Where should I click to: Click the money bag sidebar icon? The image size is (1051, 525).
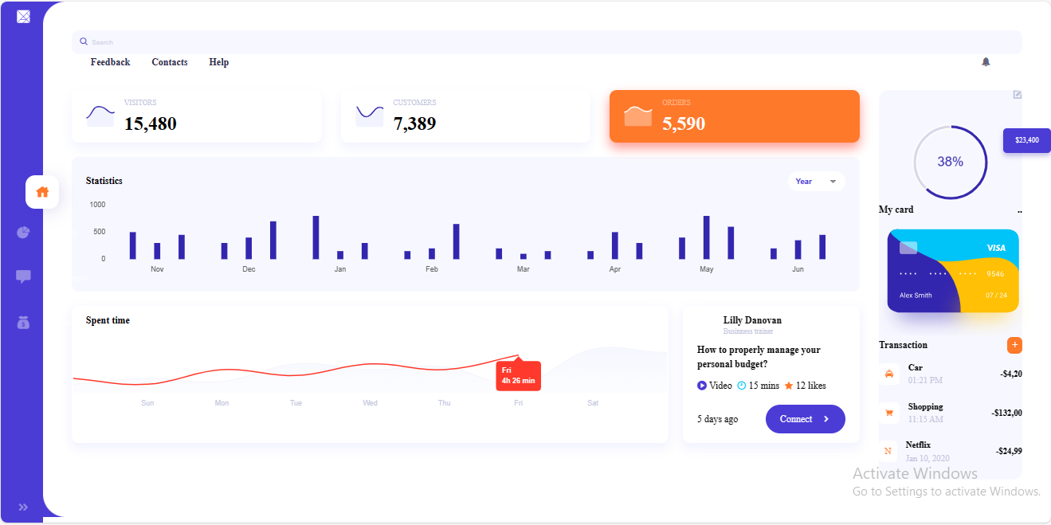coord(23,323)
